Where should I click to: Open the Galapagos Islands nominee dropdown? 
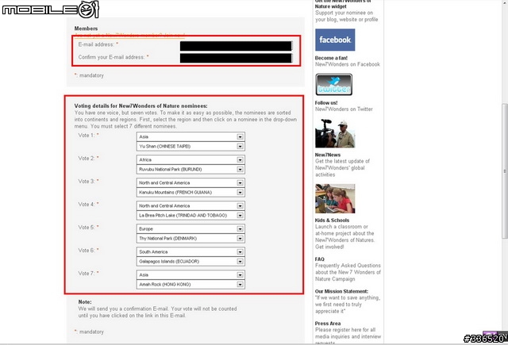190,261
